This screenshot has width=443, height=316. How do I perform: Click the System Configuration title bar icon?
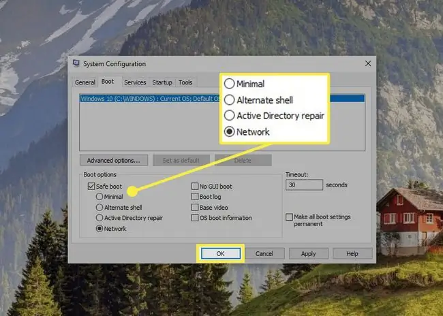point(76,63)
